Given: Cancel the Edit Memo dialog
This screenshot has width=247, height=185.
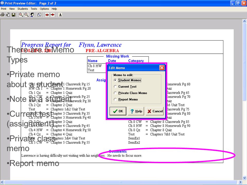Looking at the screenshot, I should point(155,111).
